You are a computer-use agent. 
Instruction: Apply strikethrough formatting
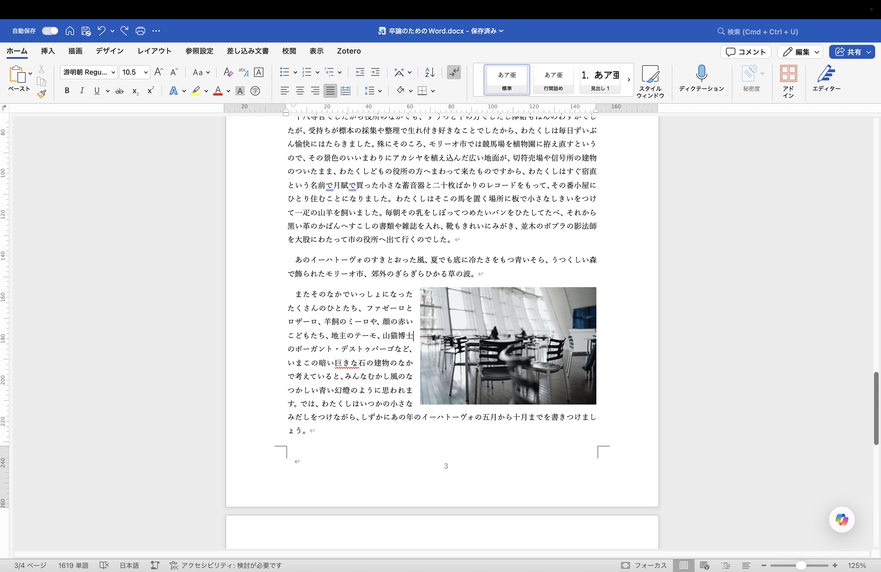[x=119, y=91]
